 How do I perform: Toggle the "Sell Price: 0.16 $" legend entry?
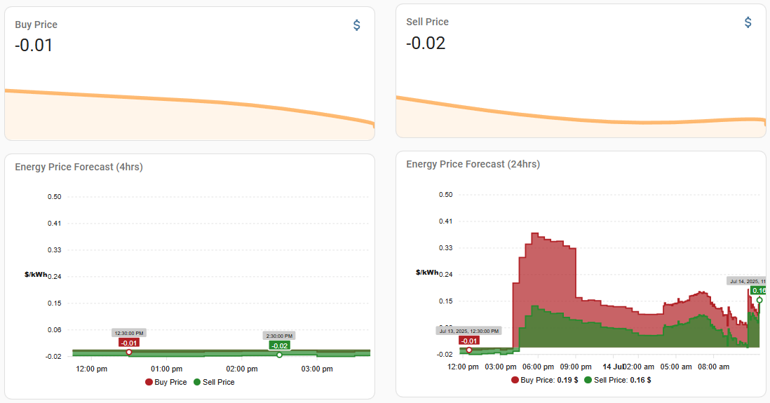(x=622, y=380)
